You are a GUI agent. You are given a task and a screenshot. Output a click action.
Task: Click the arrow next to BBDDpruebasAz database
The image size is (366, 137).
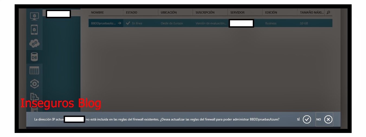119,23
